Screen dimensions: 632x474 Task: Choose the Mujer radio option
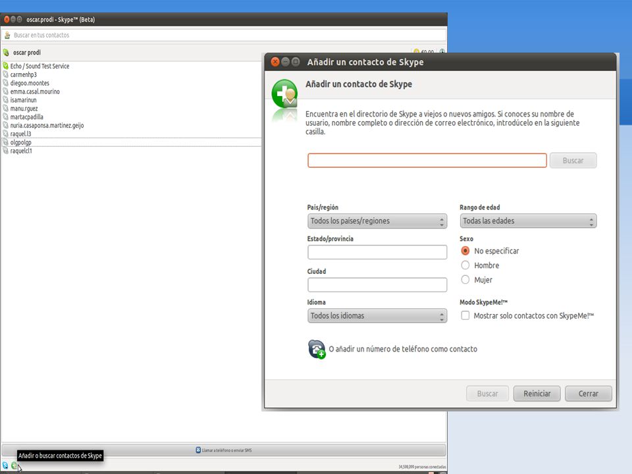[465, 280]
